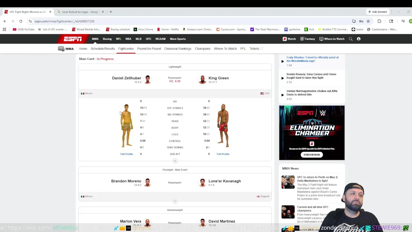The image size is (412, 232).
Task: Open the Amazon Prime bookmark
Action: tap(197, 29)
